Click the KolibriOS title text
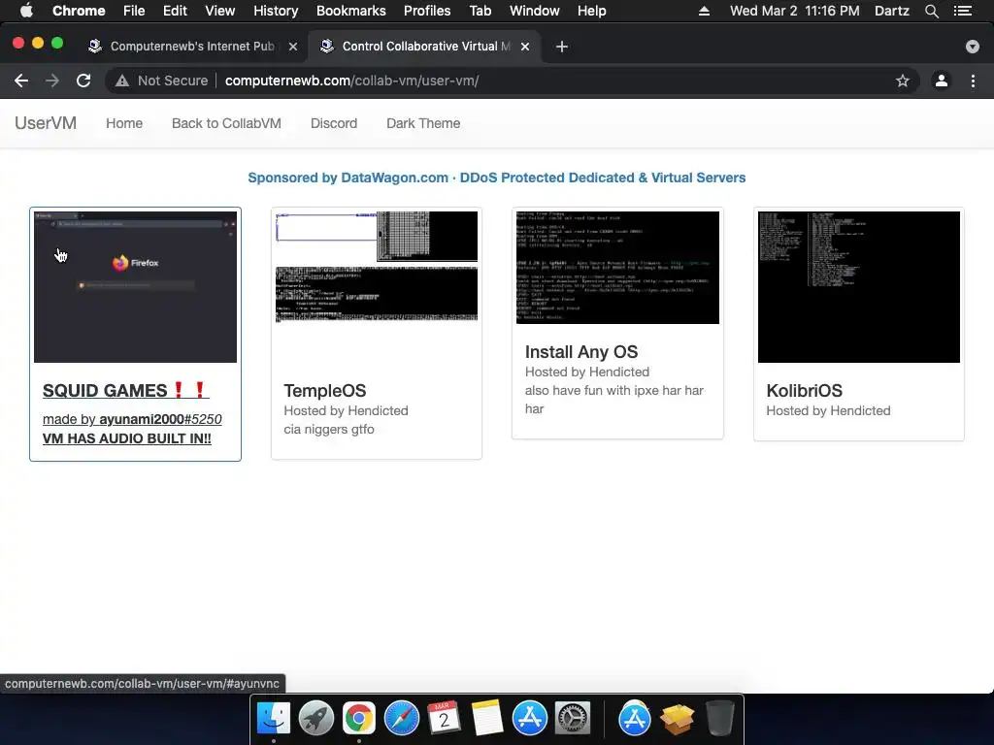The image size is (994, 745). click(x=805, y=390)
